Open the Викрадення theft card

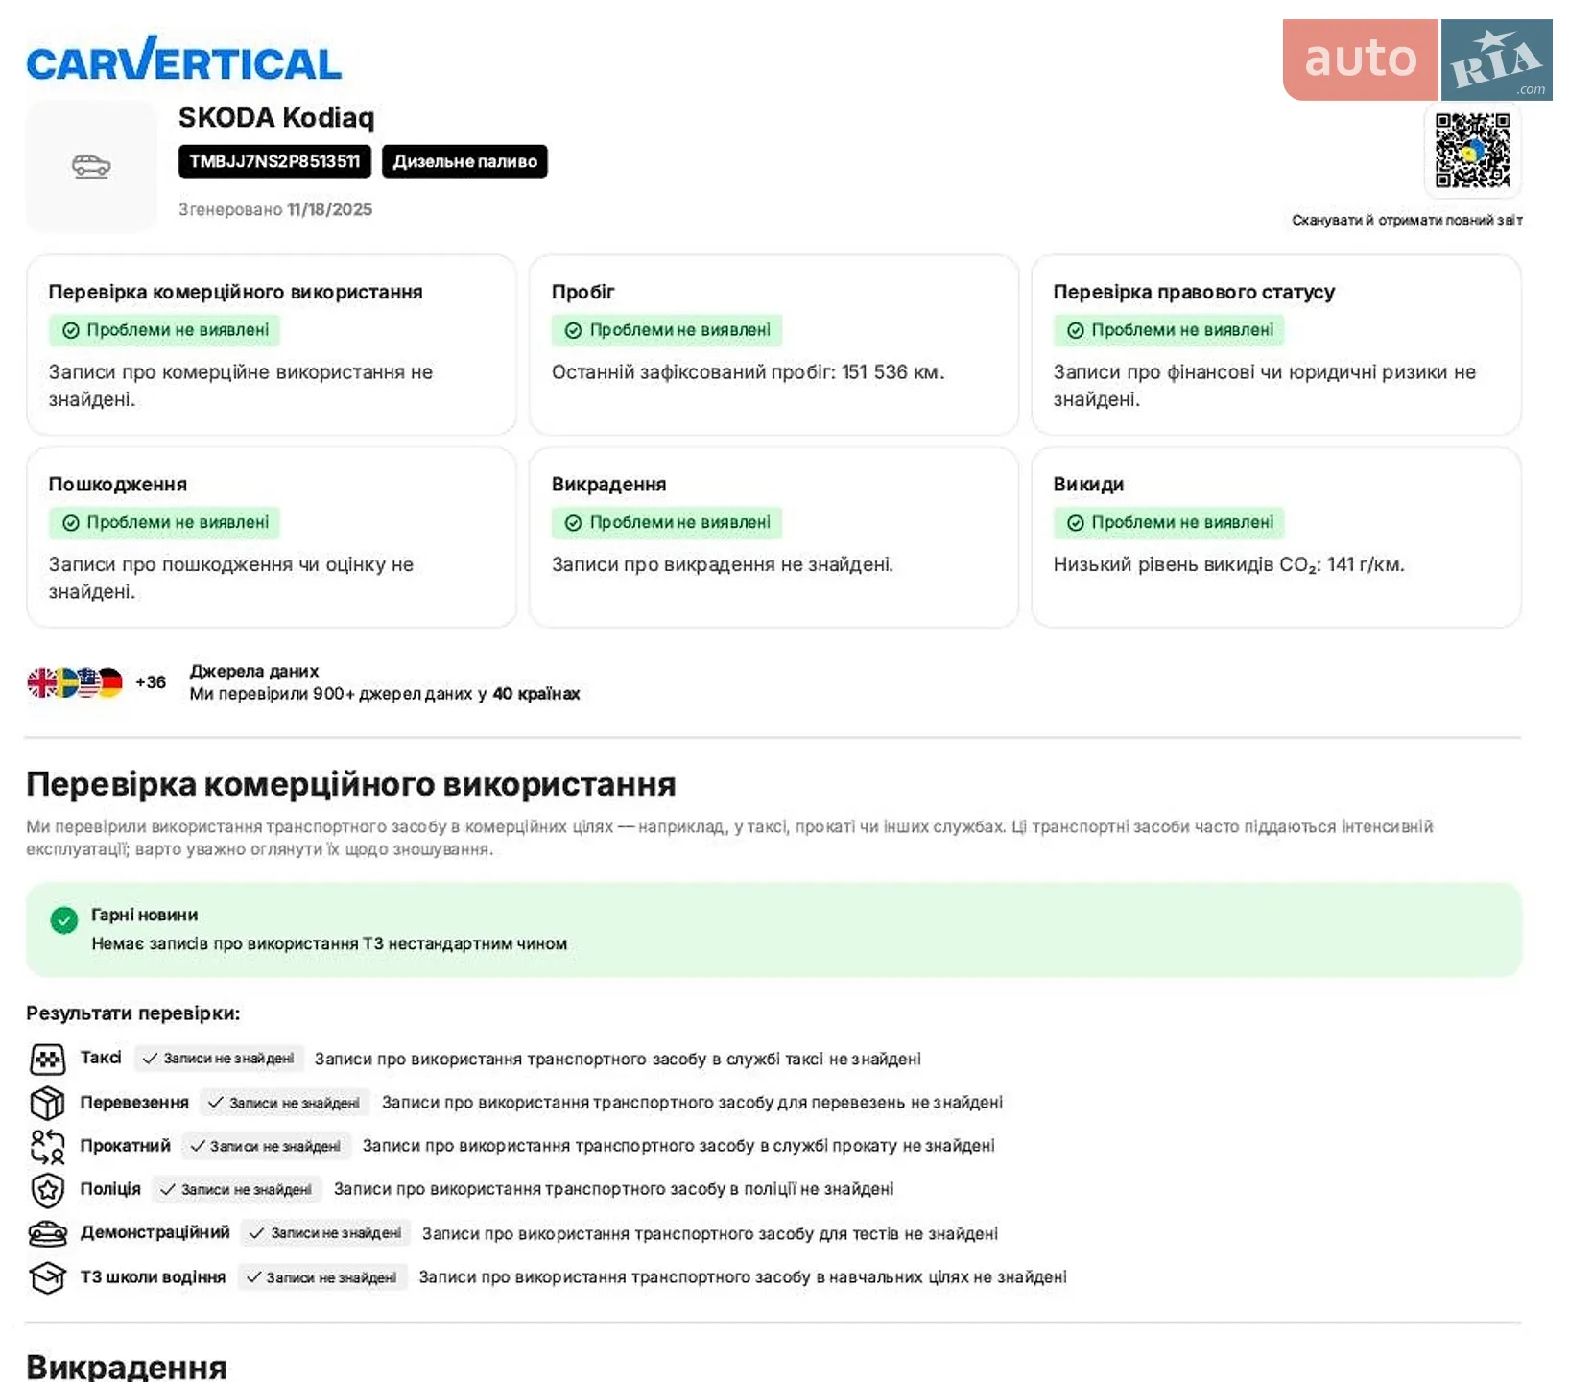[773, 537]
